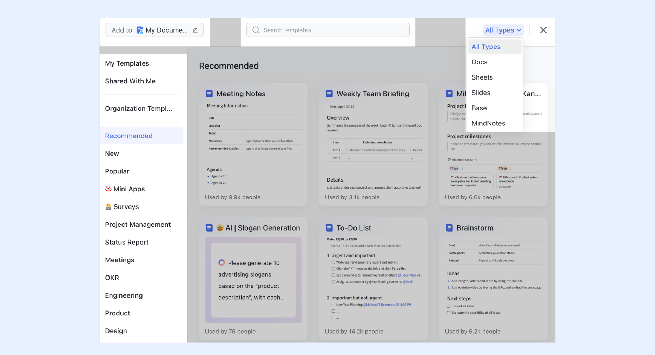Filter templates by Docs
This screenshot has width=655, height=355.
pyautogui.click(x=494, y=62)
